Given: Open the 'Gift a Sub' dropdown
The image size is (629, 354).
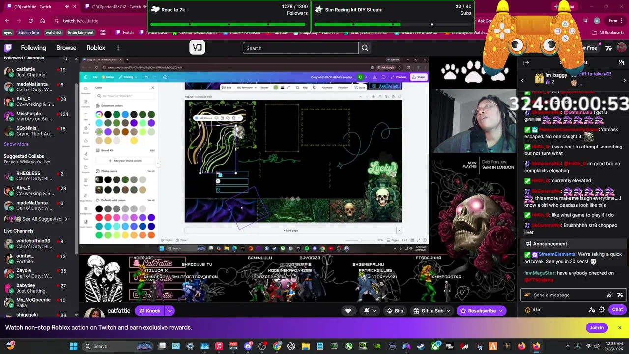Looking at the screenshot, I should click(x=432, y=311).
